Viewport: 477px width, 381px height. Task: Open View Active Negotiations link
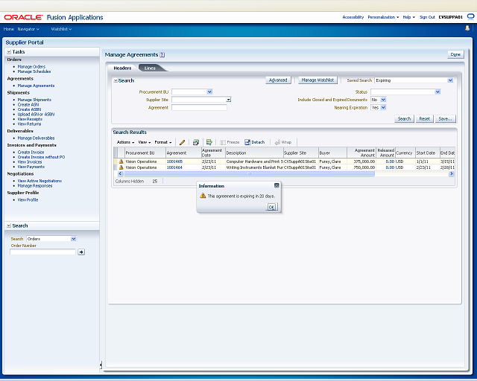pyautogui.click(x=40, y=181)
